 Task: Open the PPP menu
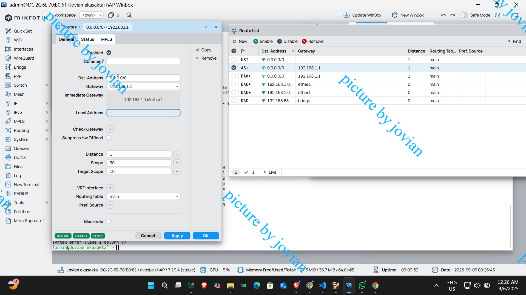pos(18,76)
